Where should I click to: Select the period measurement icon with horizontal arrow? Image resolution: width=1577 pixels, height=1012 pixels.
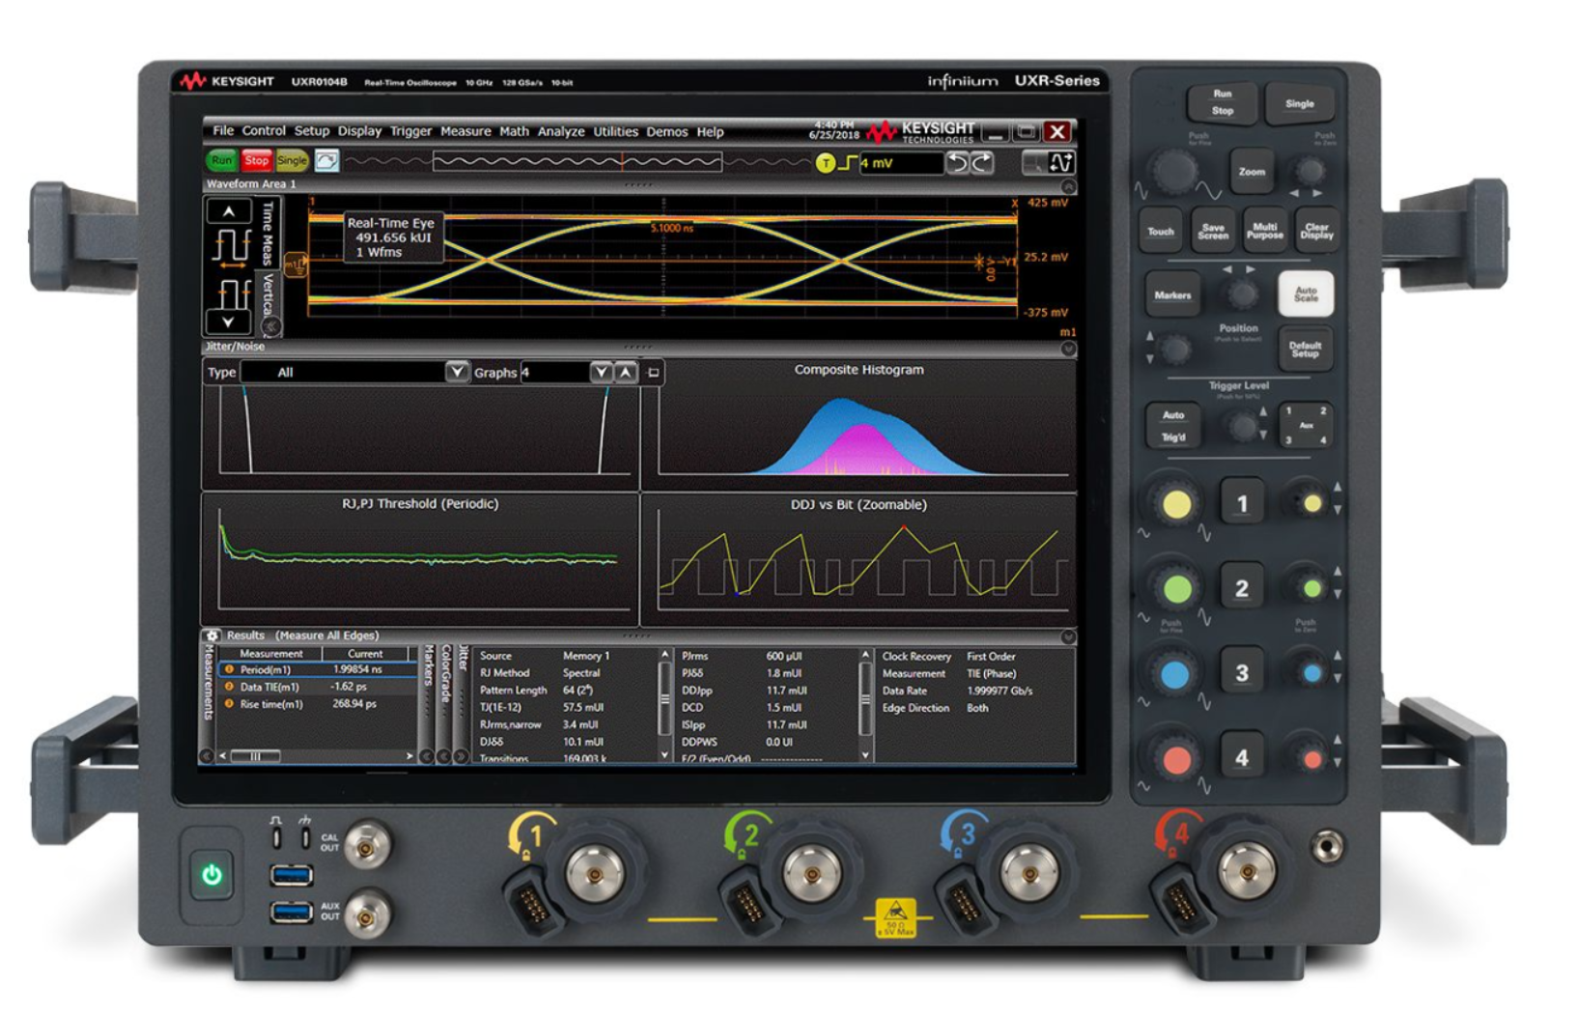coord(232,247)
